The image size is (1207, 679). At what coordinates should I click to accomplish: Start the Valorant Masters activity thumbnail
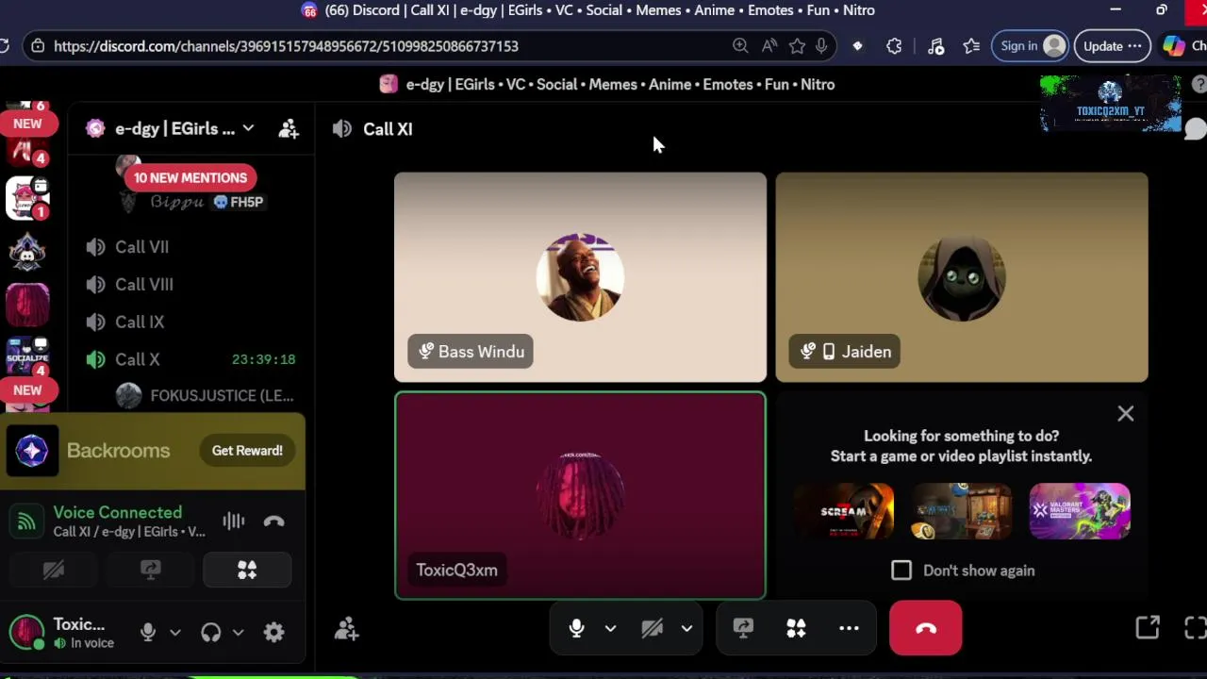click(1080, 511)
